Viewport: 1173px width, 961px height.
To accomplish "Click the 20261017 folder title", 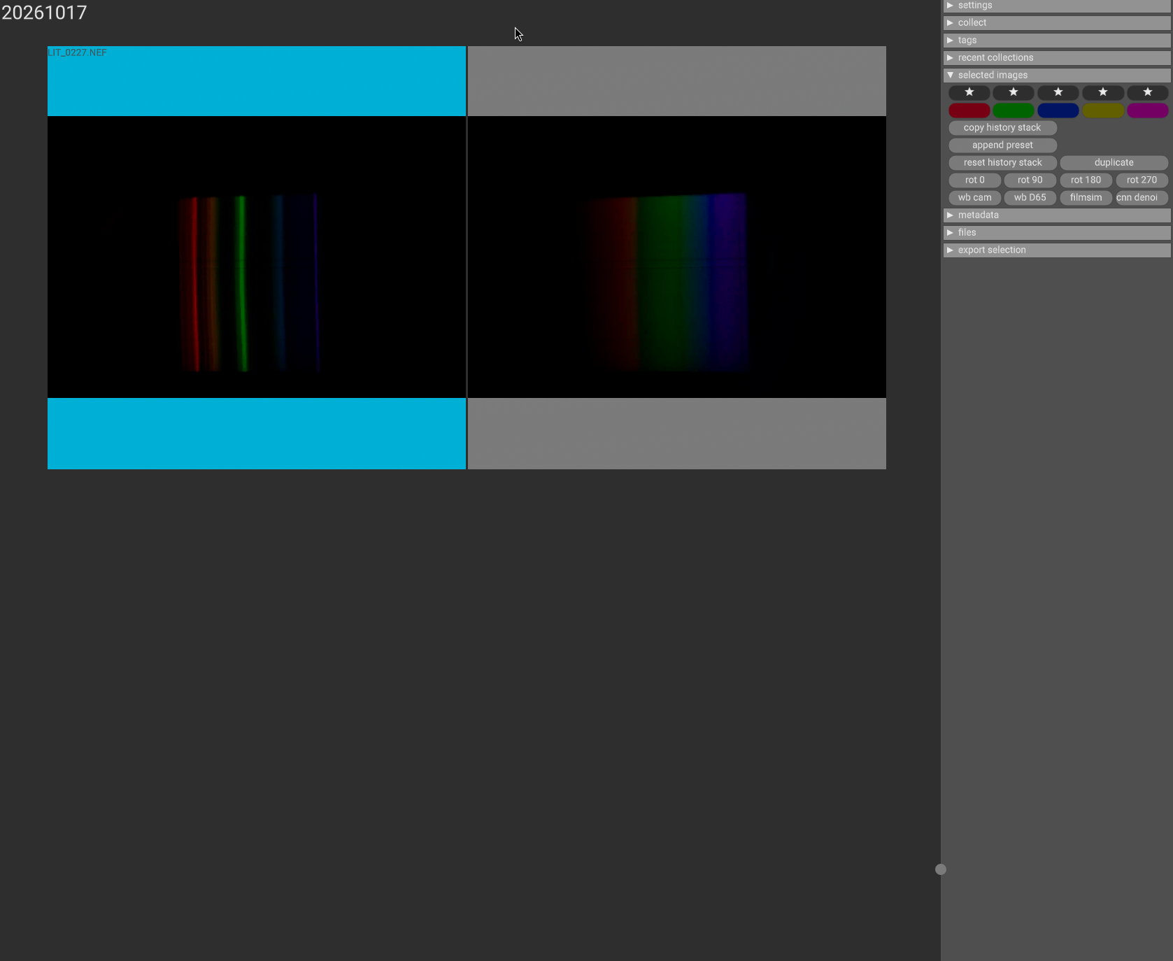I will [44, 13].
